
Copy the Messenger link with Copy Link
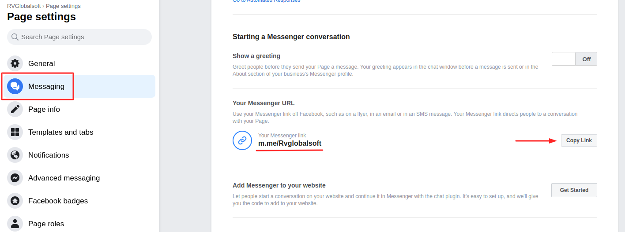pyautogui.click(x=579, y=140)
